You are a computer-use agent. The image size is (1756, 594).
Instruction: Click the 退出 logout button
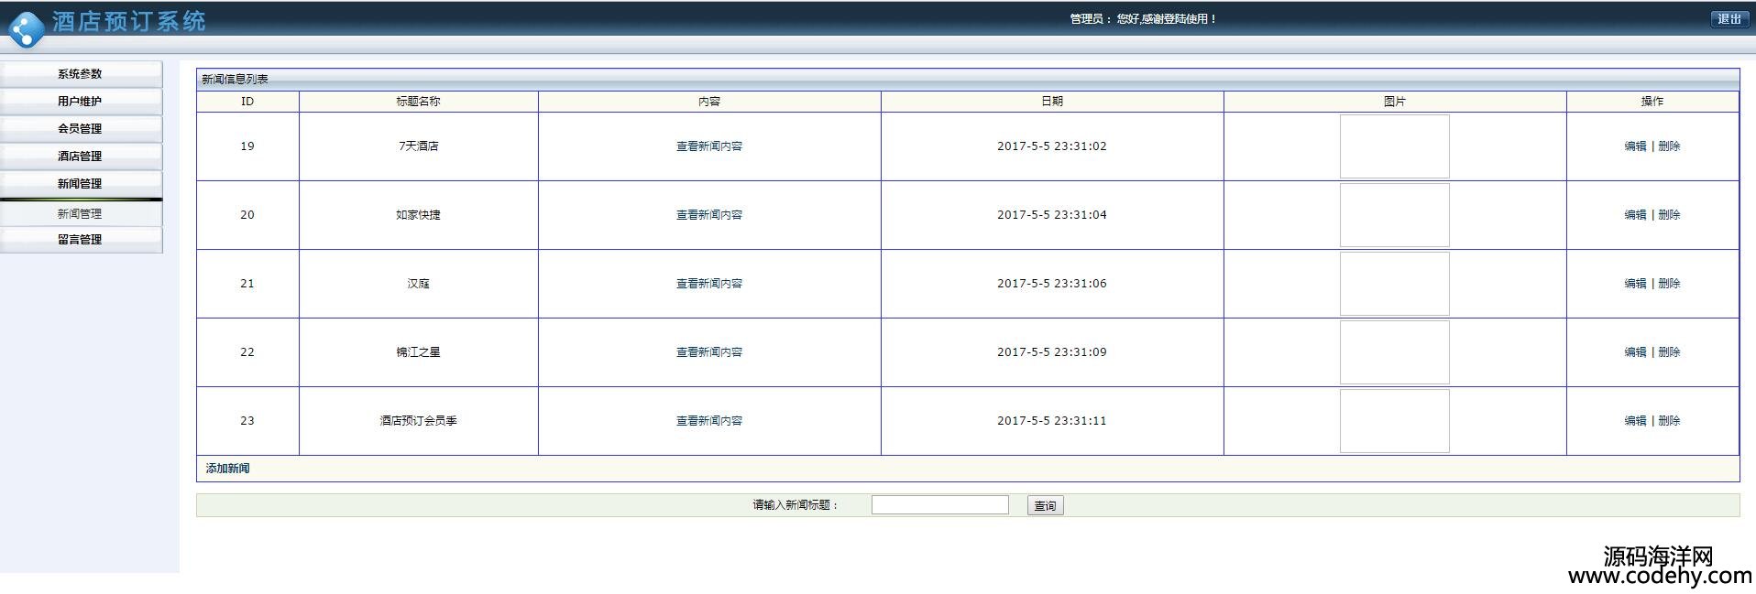[x=1729, y=19]
